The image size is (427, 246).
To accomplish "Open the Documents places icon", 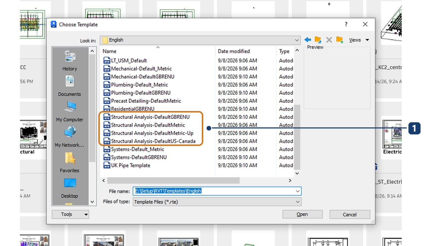I will pyautogui.click(x=69, y=81).
